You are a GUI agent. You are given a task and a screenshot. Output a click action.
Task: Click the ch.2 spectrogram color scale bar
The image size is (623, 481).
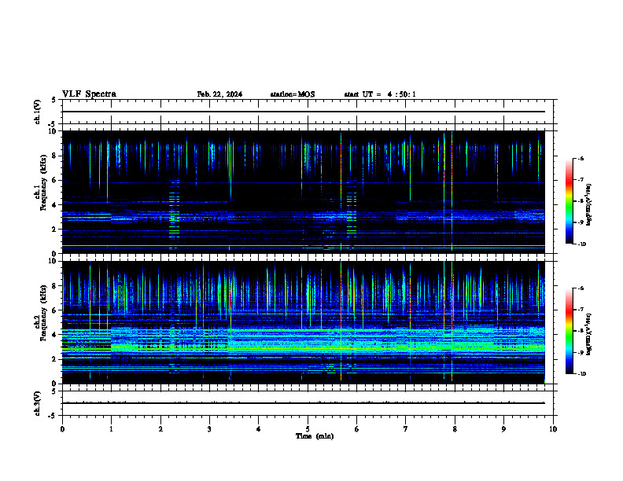(x=569, y=331)
